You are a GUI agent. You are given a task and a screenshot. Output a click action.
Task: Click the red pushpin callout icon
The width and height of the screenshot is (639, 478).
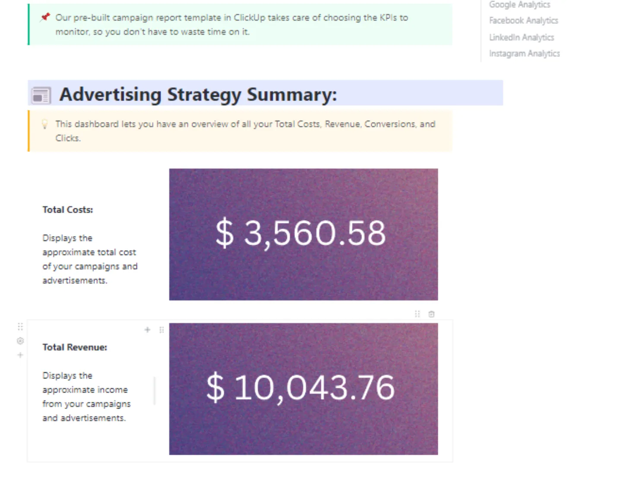pyautogui.click(x=45, y=17)
